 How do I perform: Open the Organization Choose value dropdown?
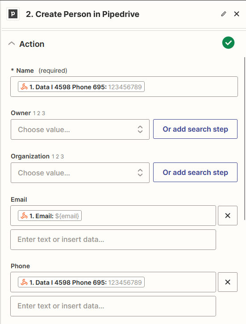(x=80, y=173)
